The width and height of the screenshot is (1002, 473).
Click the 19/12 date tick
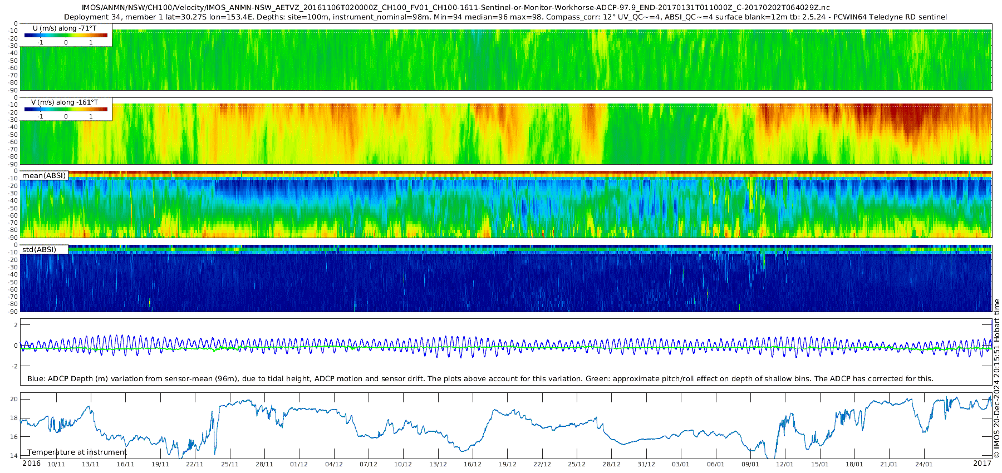[x=507, y=464]
